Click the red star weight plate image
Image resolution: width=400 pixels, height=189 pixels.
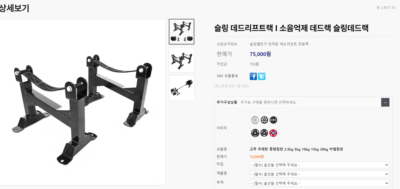tap(273, 133)
